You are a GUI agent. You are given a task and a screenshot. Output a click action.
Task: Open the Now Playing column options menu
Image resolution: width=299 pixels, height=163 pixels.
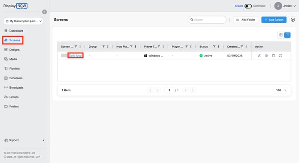(x=135, y=47)
